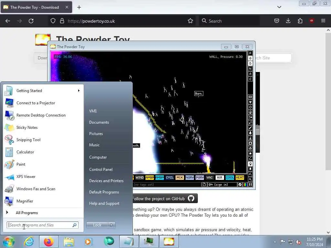
Task: Open the Favorites bookmark section in Powder Toy
Action: click(x=250, y=169)
